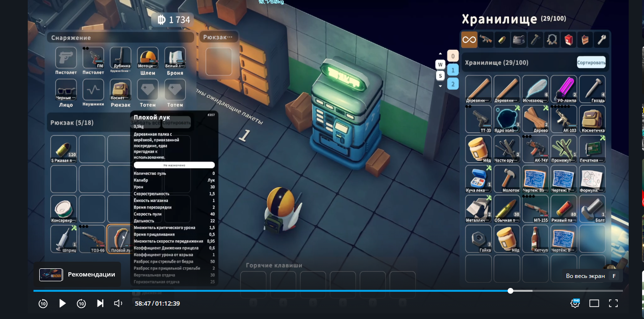Skip forward 10 seconds
The image size is (644, 319).
(x=81, y=303)
